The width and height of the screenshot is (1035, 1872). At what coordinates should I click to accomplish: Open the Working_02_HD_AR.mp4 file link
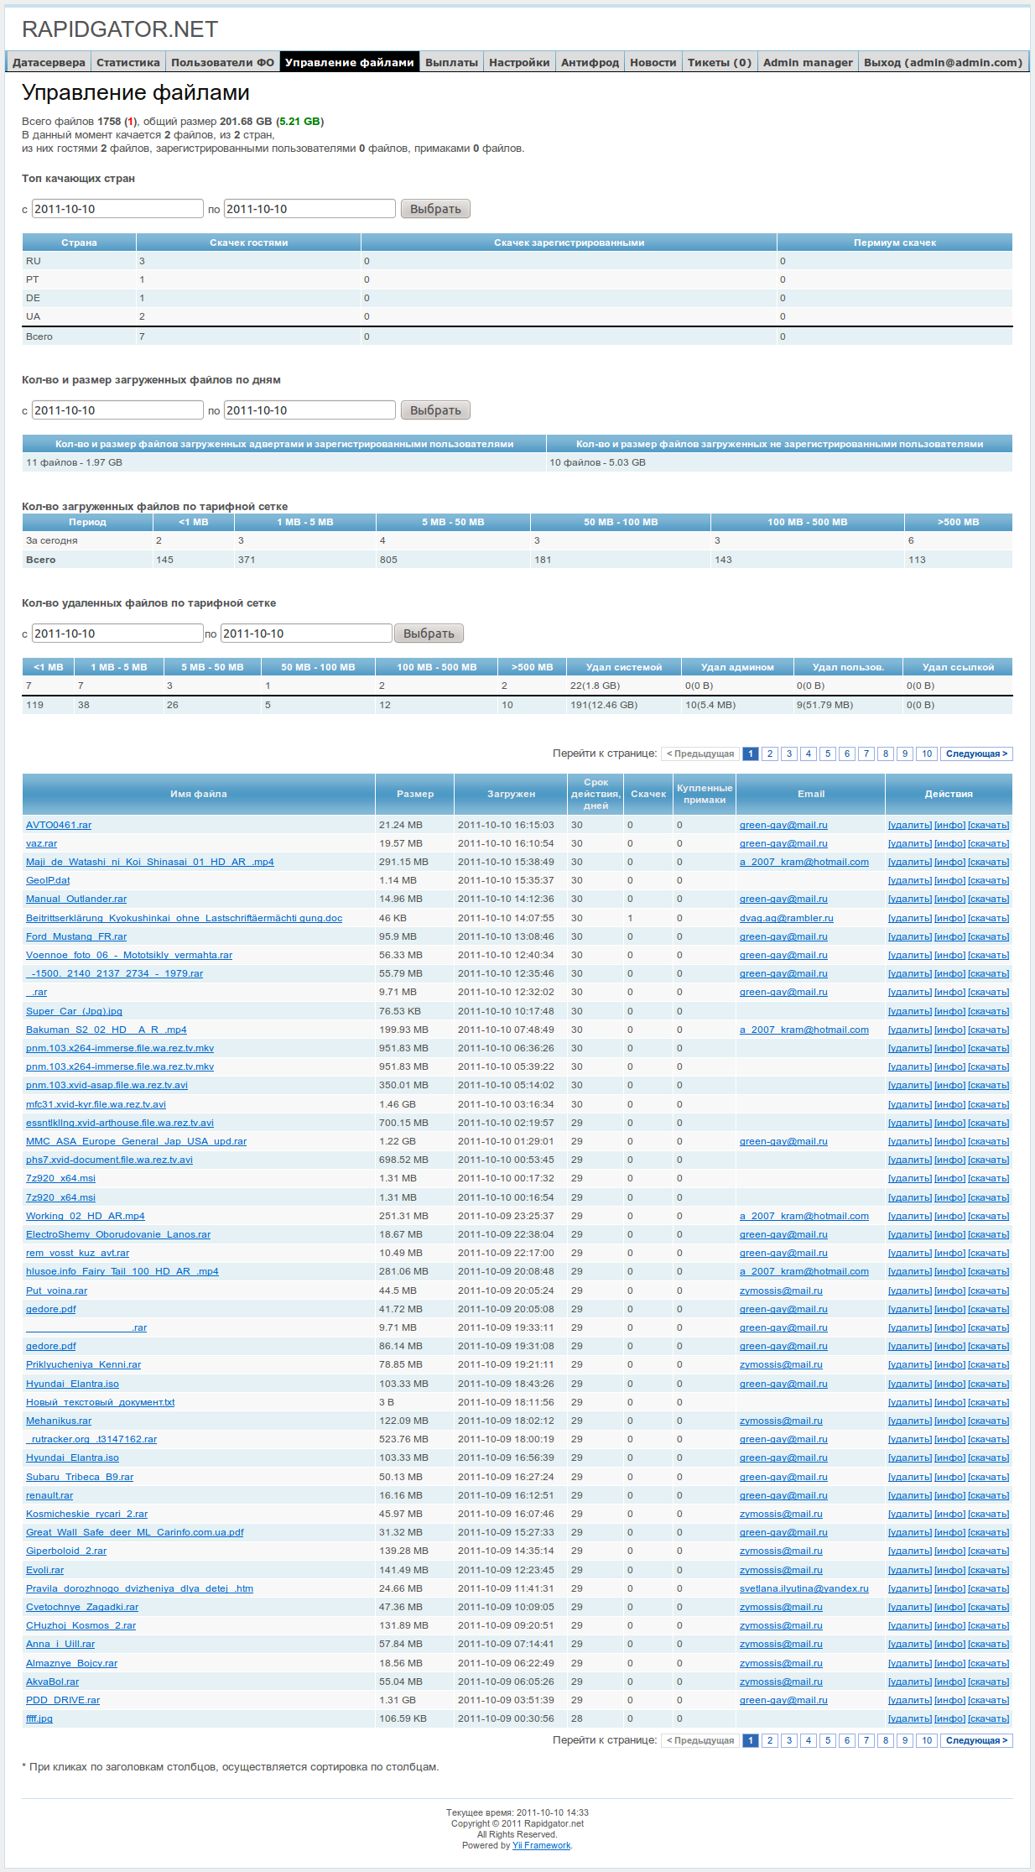86,1216
